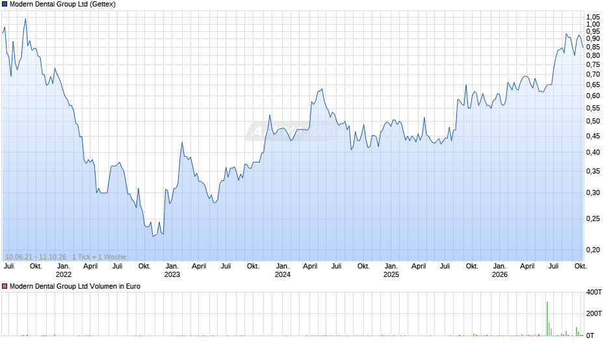
Task: Click the 2023 year label on the time axis
Action: tap(172, 274)
